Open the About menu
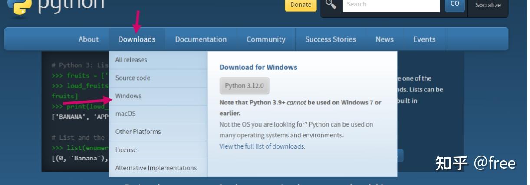The height and width of the screenshot is (185, 530). coord(89,39)
